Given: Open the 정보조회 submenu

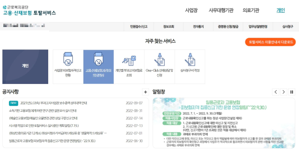Looking at the screenshot, I should coord(169,27).
